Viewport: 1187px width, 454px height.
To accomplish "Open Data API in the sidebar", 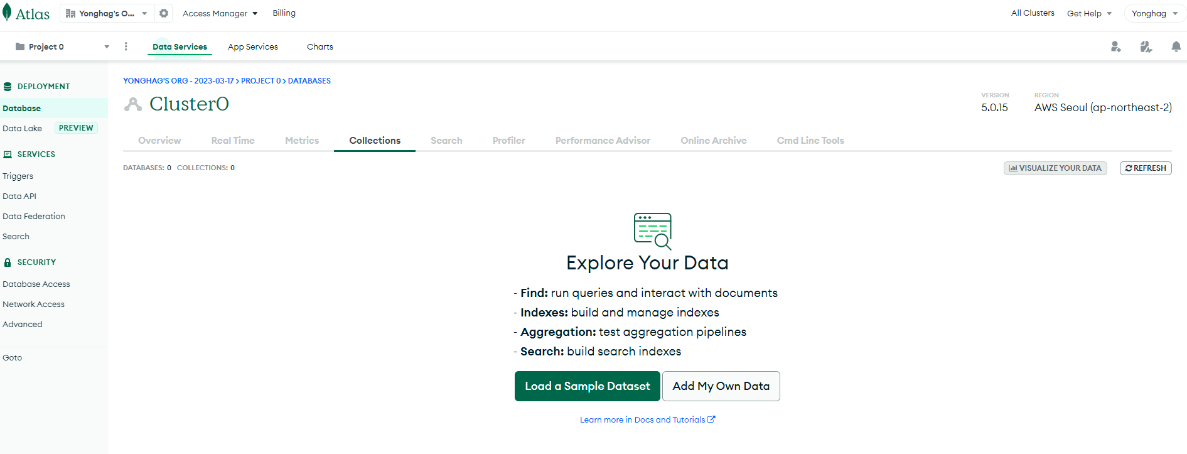I will click(x=19, y=197).
